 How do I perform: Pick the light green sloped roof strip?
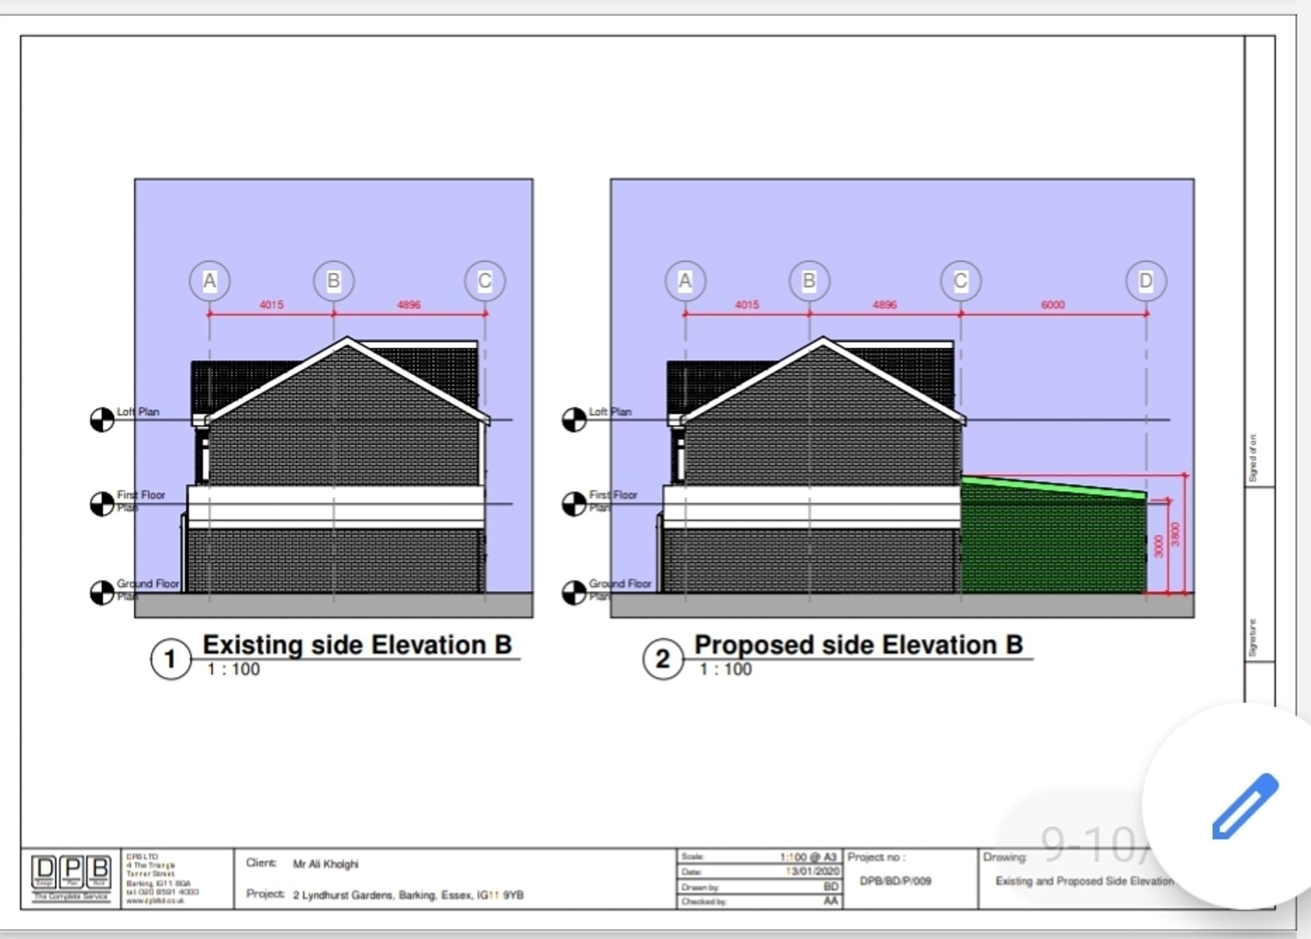click(1053, 486)
